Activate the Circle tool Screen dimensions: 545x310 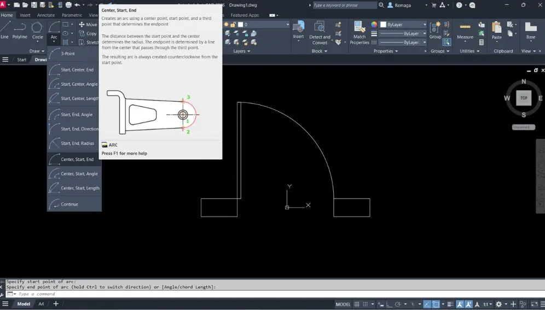(x=37, y=30)
